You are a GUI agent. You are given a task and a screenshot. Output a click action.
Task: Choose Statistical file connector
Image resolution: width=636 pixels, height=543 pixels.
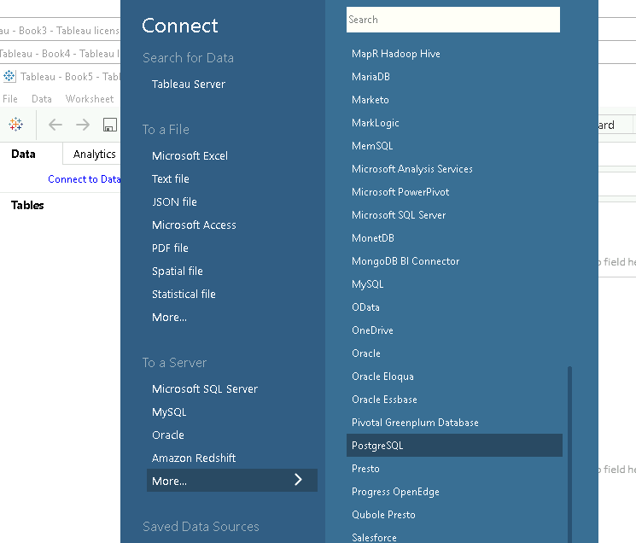(x=184, y=294)
